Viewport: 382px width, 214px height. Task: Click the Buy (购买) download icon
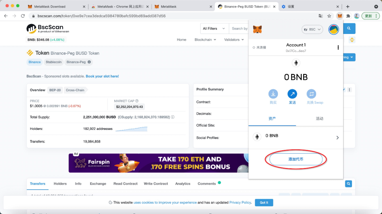(273, 94)
